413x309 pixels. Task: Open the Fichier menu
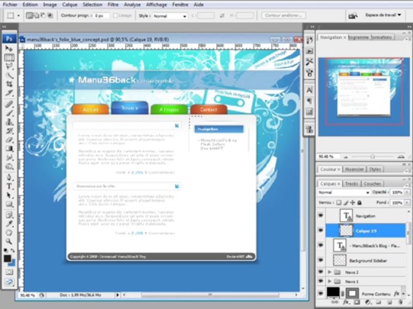10,4
